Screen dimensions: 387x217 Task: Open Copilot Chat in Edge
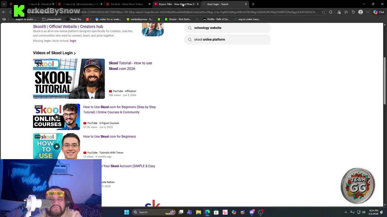coord(379,12)
